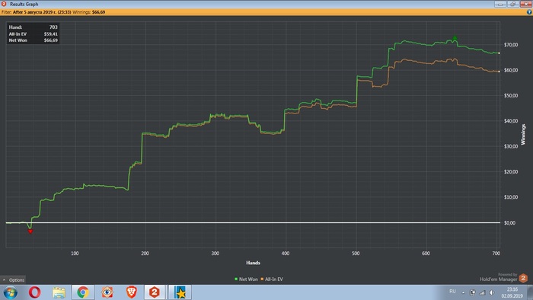Screen dimensions: 533x300
Task: Click the Hold'em Manager icon in the title bar
Action: tap(4, 4)
